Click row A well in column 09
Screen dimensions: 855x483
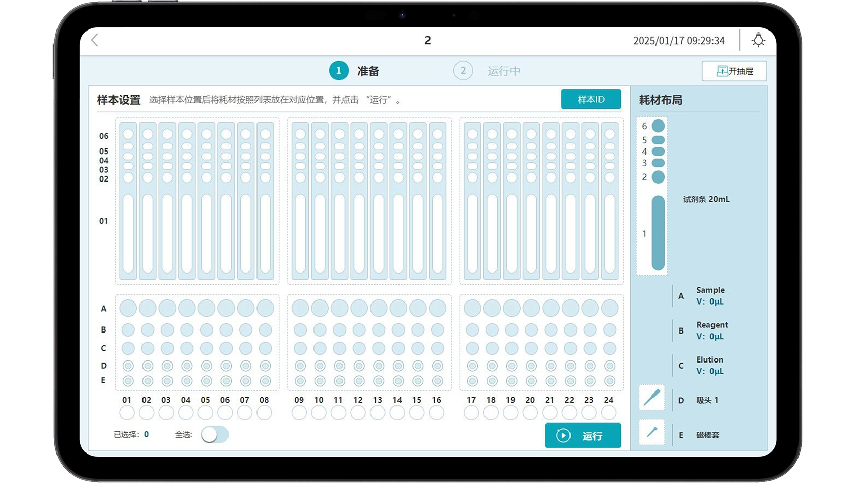(300, 308)
